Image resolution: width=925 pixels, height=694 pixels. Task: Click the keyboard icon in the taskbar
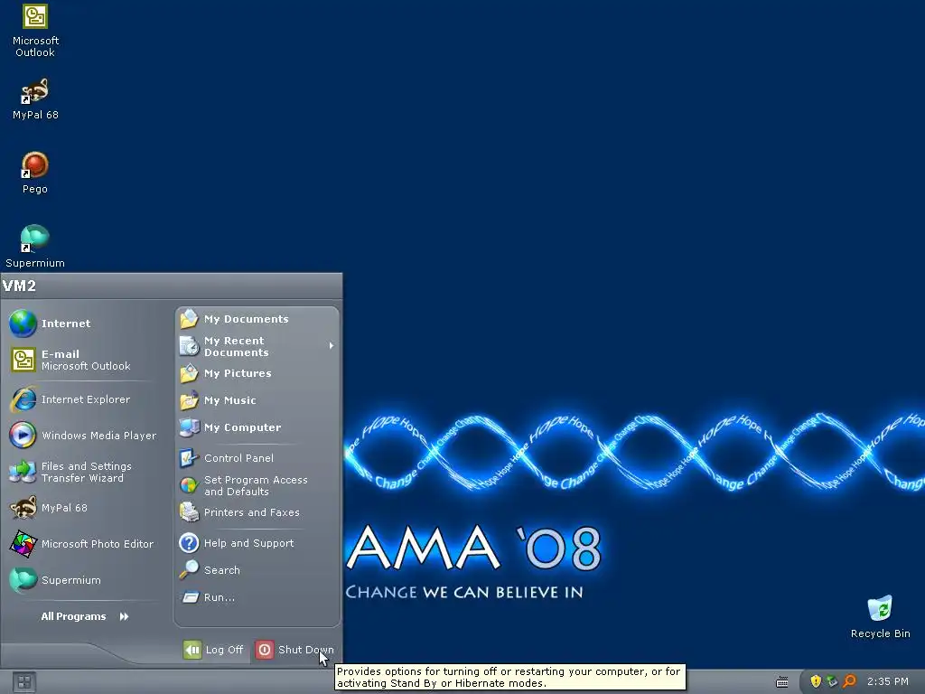(x=781, y=681)
